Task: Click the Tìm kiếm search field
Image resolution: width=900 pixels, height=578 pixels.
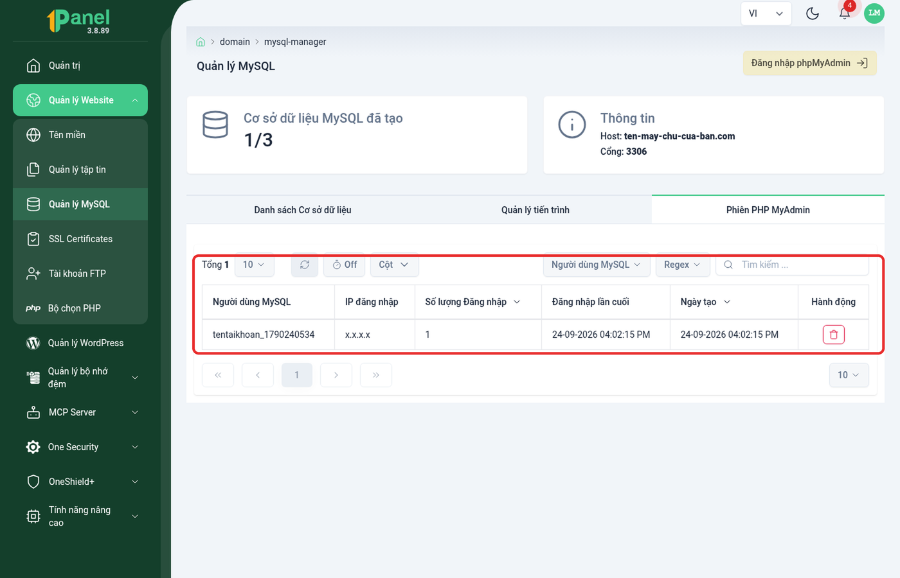Action: pos(793,265)
